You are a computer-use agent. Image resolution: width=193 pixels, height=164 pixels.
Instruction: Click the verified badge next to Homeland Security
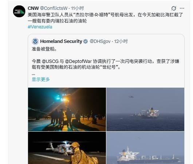[x=86, y=41]
